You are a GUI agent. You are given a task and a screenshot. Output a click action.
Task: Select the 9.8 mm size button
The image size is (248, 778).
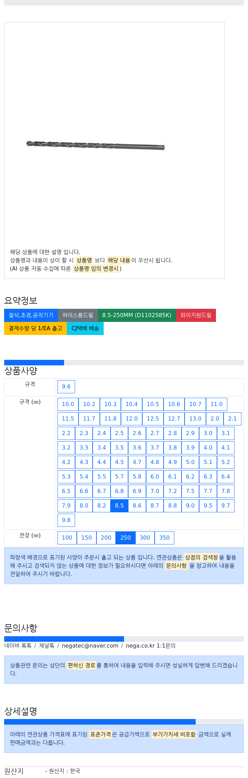pos(66,520)
